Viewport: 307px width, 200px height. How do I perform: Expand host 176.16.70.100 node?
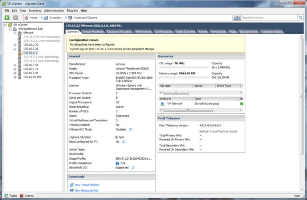click(15, 77)
